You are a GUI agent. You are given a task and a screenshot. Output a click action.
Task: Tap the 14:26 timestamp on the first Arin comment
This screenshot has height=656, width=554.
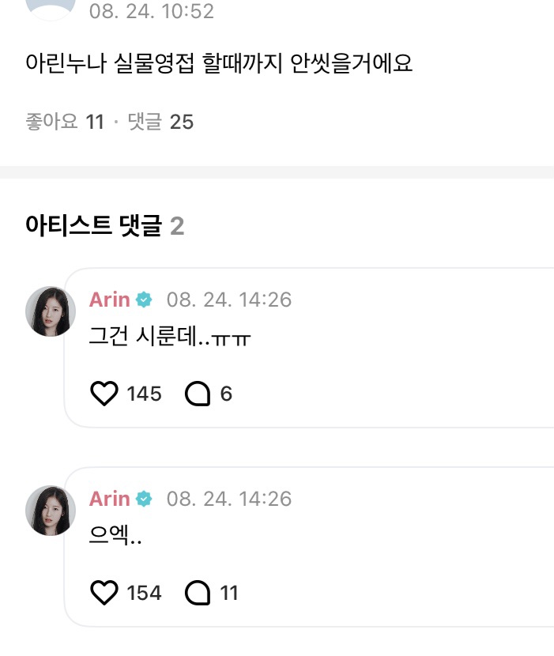point(228,300)
